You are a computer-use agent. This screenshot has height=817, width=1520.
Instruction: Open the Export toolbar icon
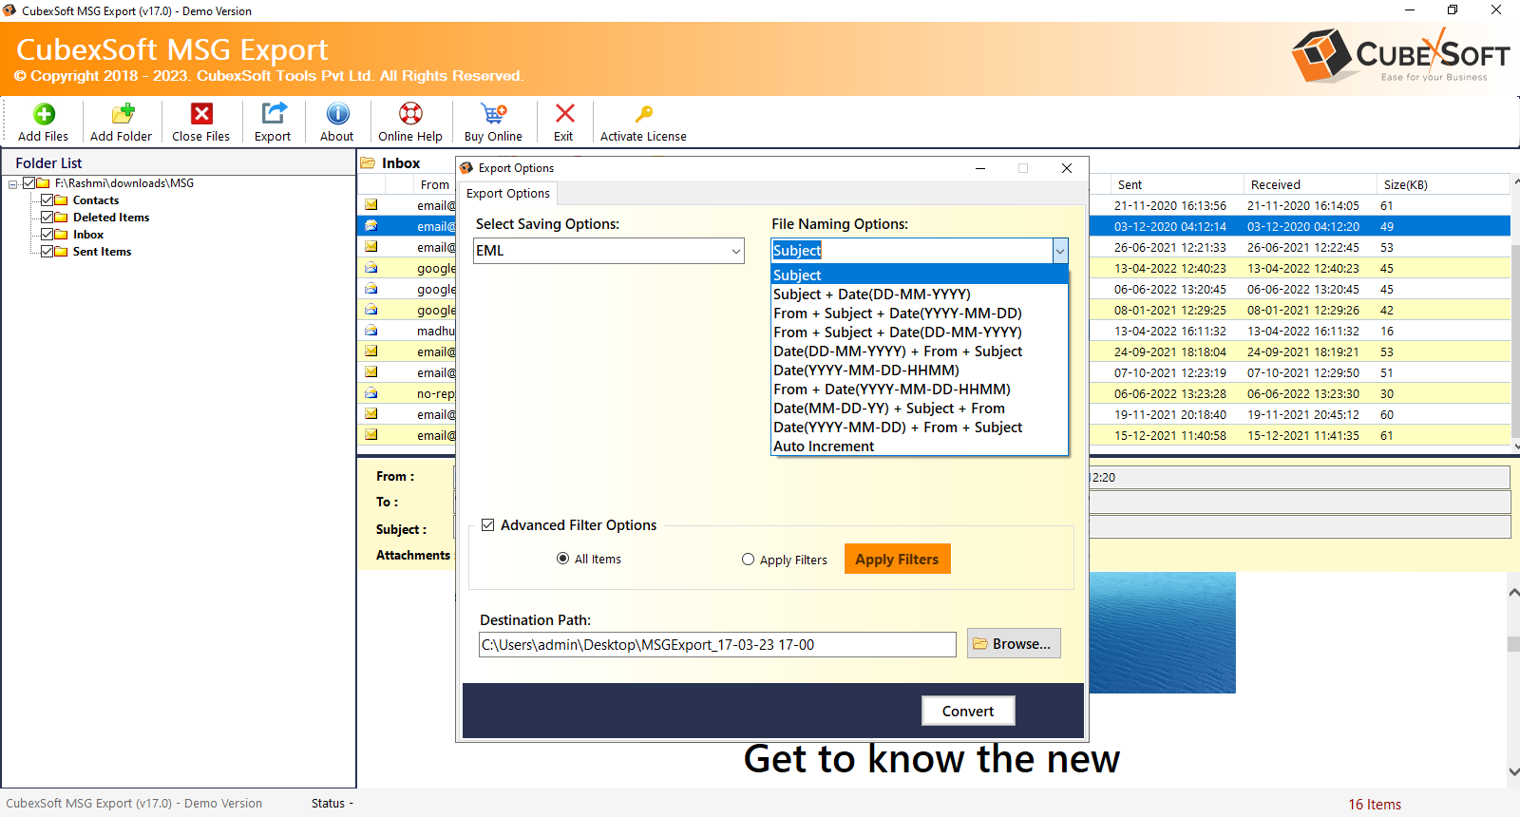click(274, 114)
